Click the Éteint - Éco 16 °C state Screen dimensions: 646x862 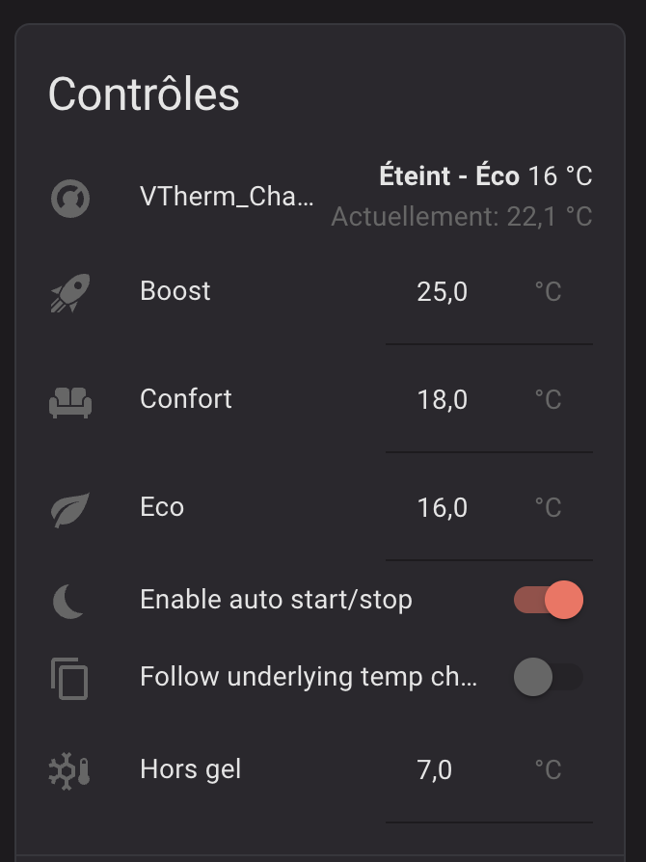click(485, 176)
